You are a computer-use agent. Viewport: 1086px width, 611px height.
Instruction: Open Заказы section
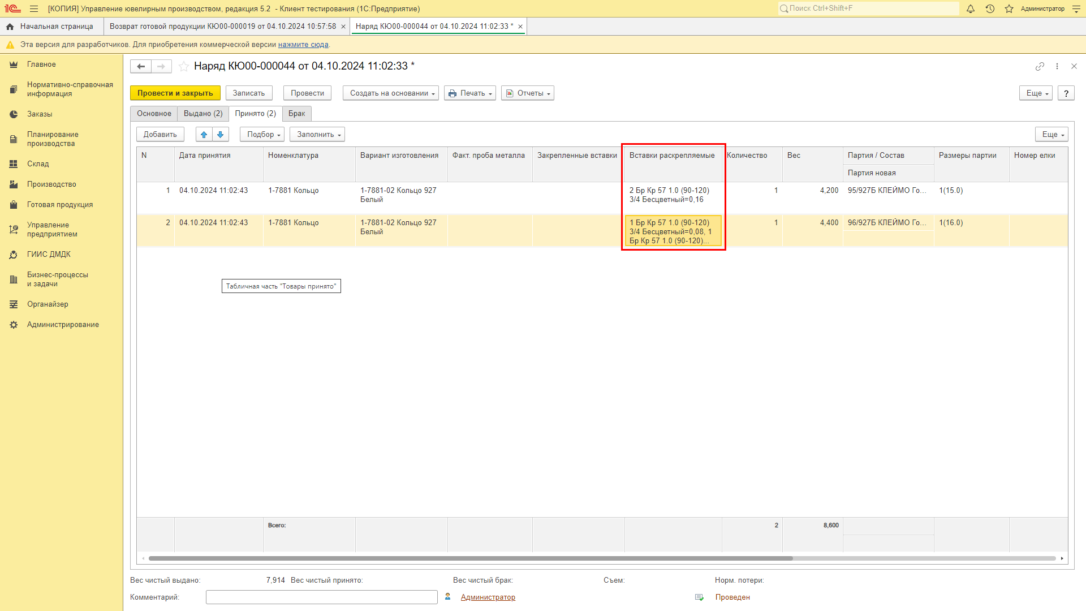click(x=40, y=114)
